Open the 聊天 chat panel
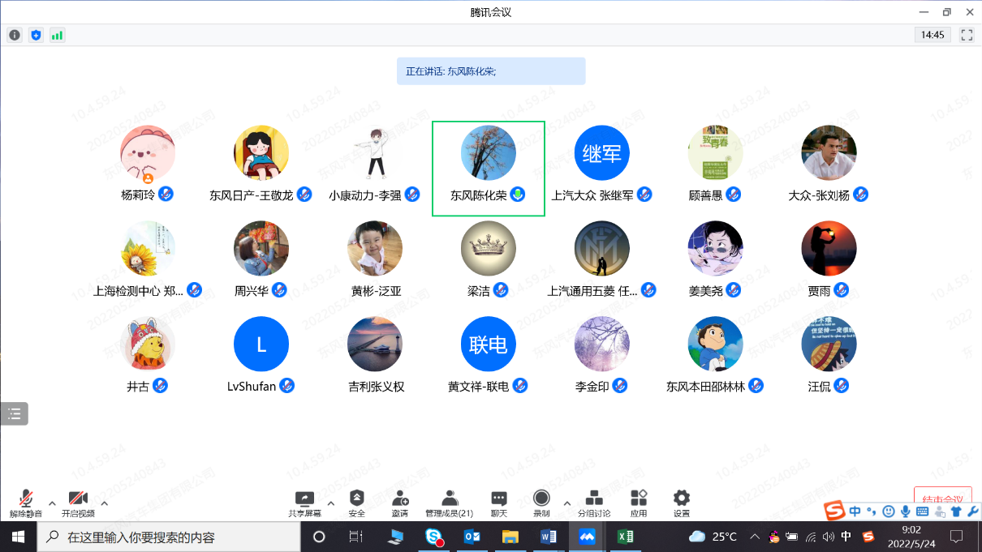The image size is (982, 552). pos(499,503)
